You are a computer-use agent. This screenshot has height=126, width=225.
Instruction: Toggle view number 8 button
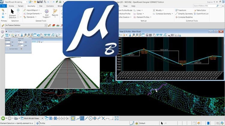click(68, 118)
